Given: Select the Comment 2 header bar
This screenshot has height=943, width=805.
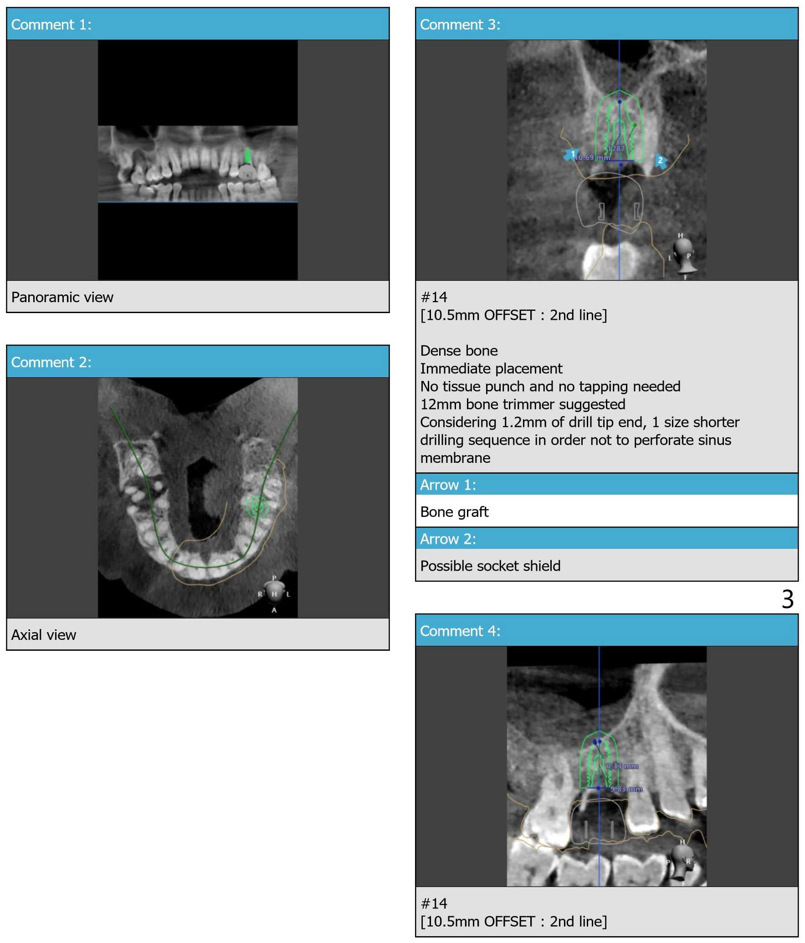Looking at the screenshot, I should pyautogui.click(x=198, y=362).
